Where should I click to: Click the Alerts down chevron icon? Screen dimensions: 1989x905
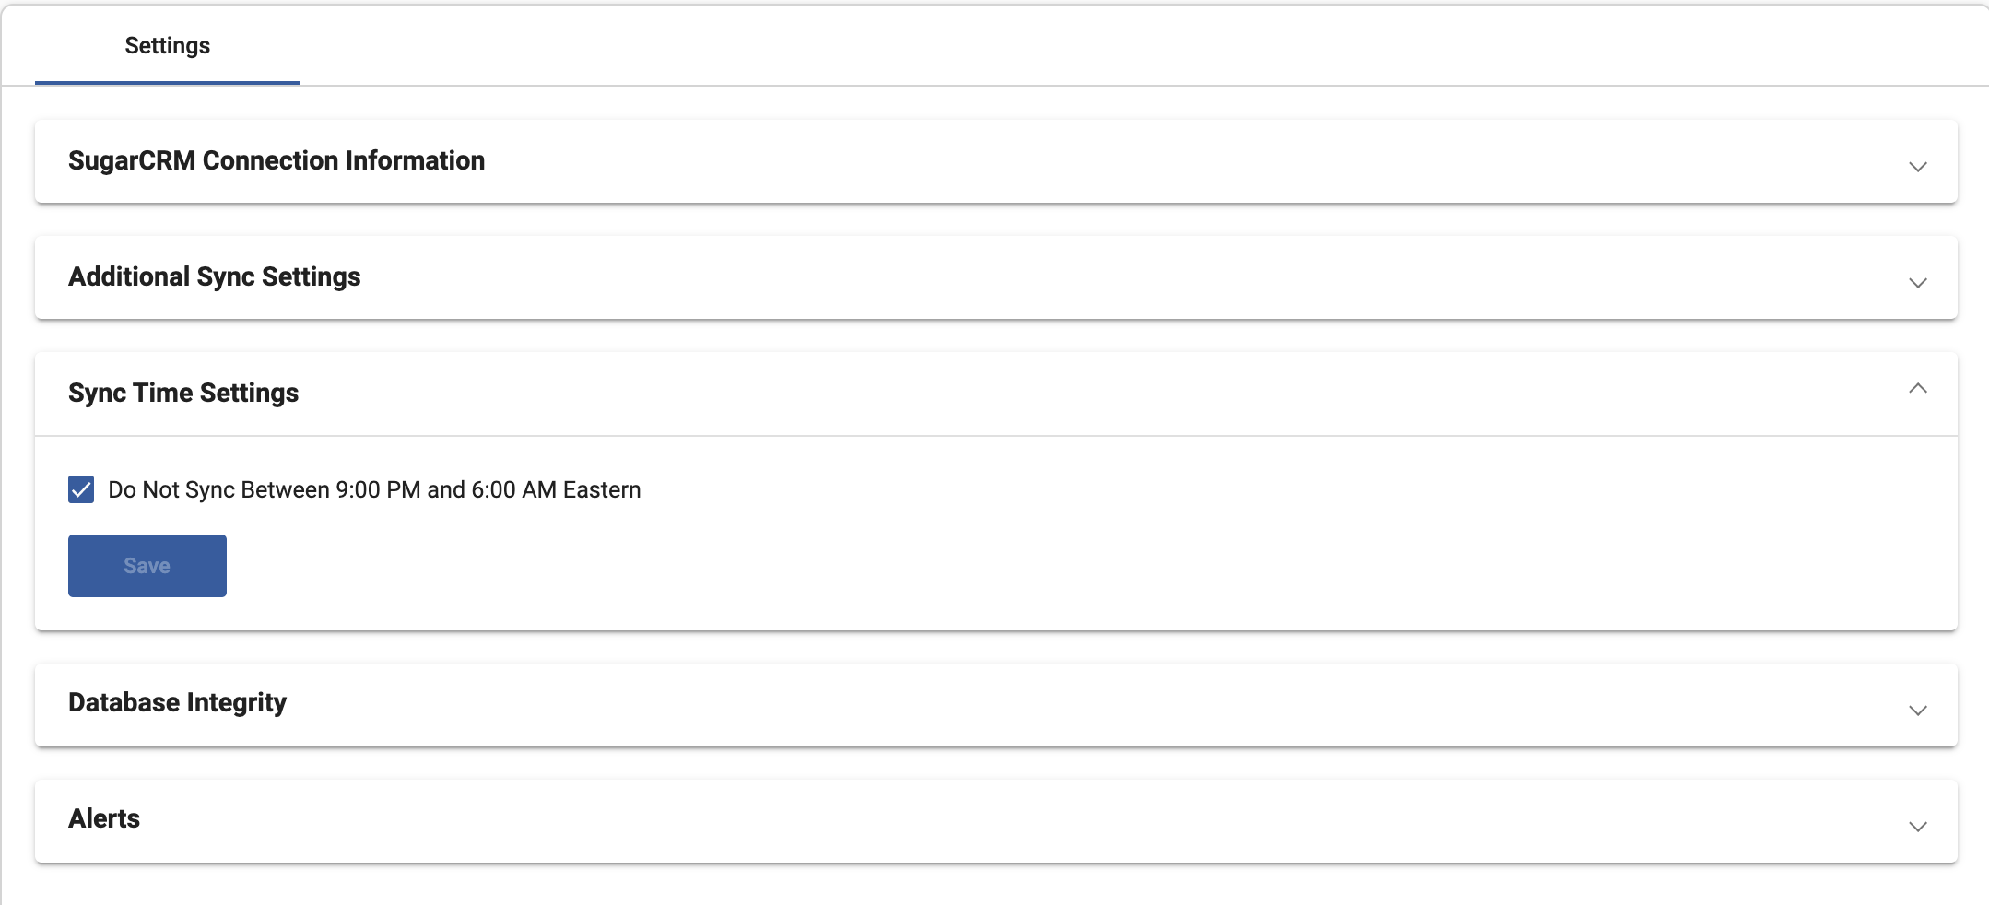(1917, 826)
